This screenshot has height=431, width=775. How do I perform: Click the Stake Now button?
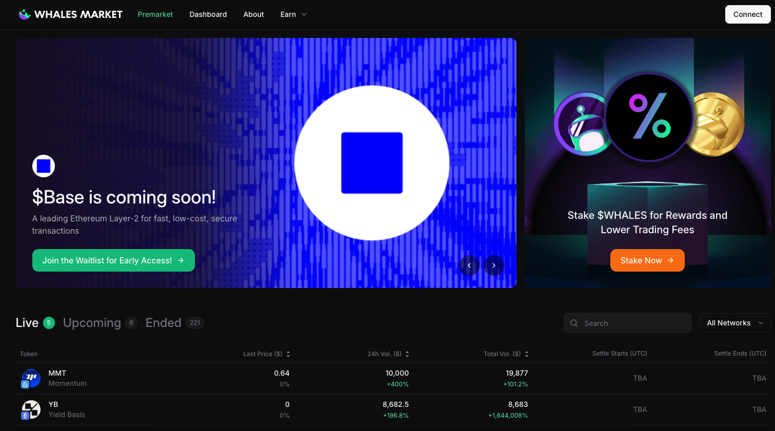tap(647, 260)
